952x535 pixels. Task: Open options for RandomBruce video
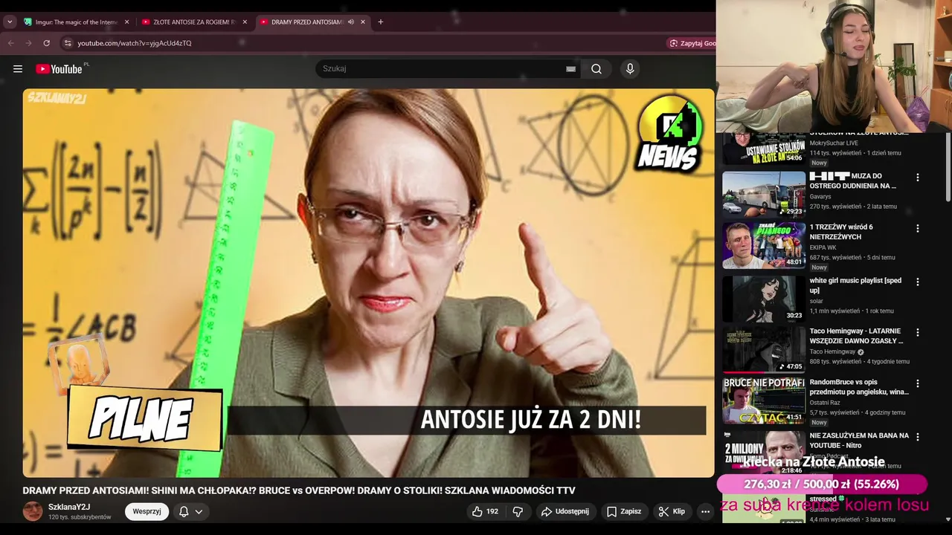[917, 383]
